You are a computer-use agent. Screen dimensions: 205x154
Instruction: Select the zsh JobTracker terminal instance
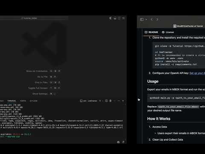pos(88,101)
